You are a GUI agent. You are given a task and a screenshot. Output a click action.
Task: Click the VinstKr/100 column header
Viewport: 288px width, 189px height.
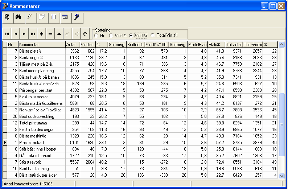click(x=157, y=45)
